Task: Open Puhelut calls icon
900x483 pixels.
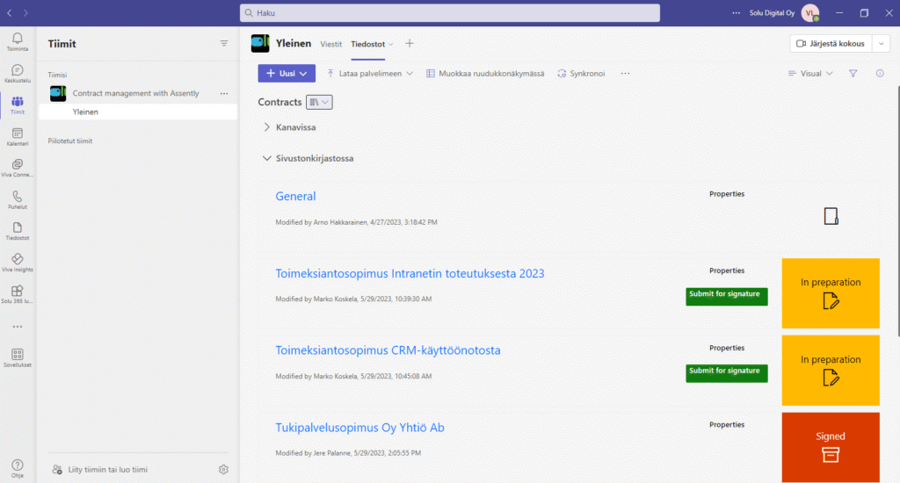Action: (x=18, y=199)
